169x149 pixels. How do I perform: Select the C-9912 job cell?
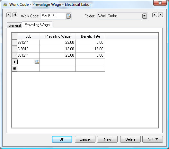point(28,49)
